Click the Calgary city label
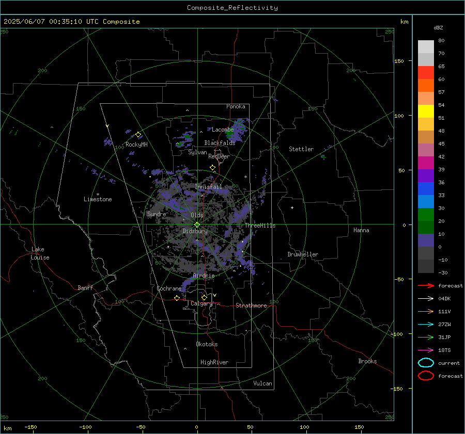 [x=202, y=303]
